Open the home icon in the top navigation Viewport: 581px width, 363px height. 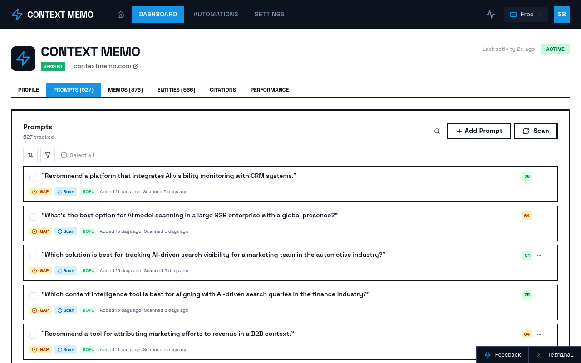(x=121, y=14)
